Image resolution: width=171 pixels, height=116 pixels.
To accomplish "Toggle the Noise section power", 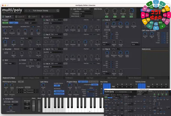I will point(3,38).
